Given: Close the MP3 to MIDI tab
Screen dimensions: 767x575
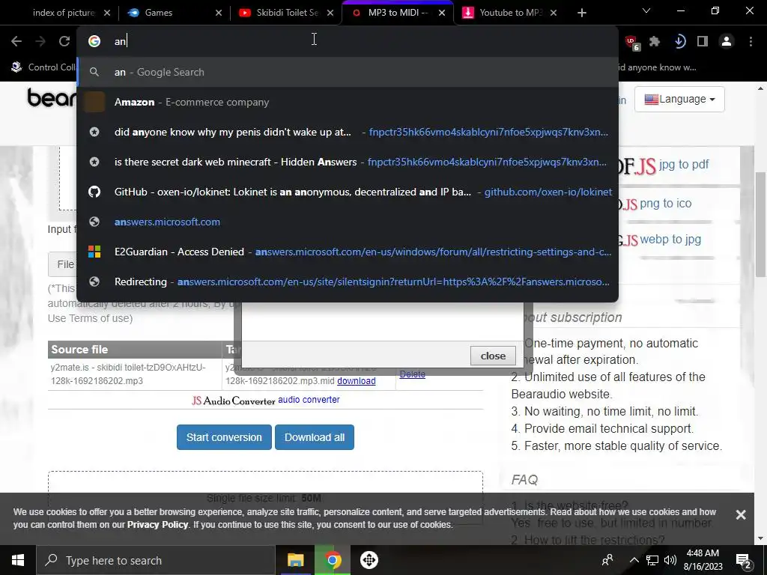Looking at the screenshot, I should click(x=442, y=13).
